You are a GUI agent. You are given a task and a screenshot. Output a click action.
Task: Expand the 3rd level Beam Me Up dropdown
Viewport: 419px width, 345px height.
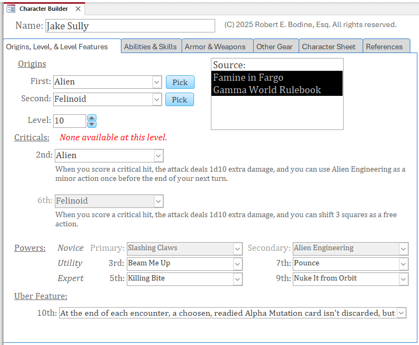[237, 263]
